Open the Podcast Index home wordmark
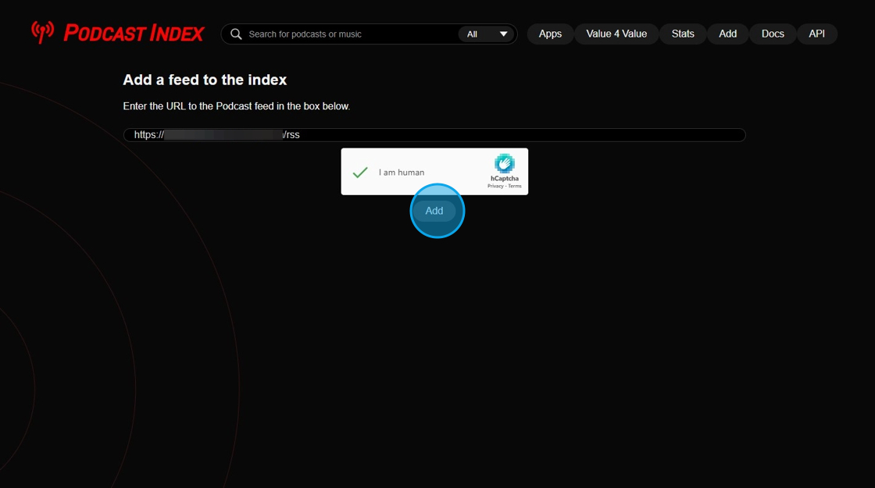The width and height of the screenshot is (875, 488). tap(134, 34)
